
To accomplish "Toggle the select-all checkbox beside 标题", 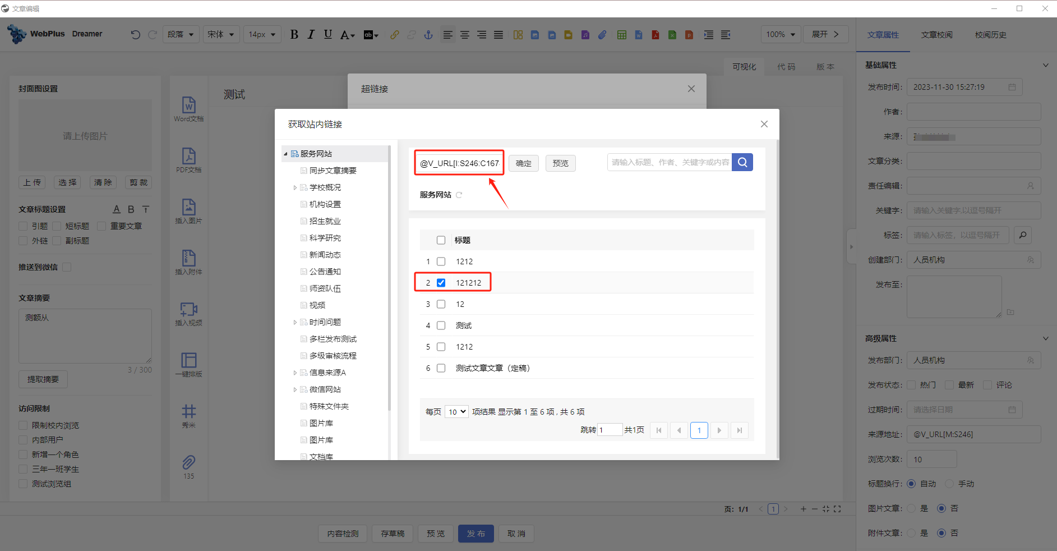I will (x=441, y=240).
